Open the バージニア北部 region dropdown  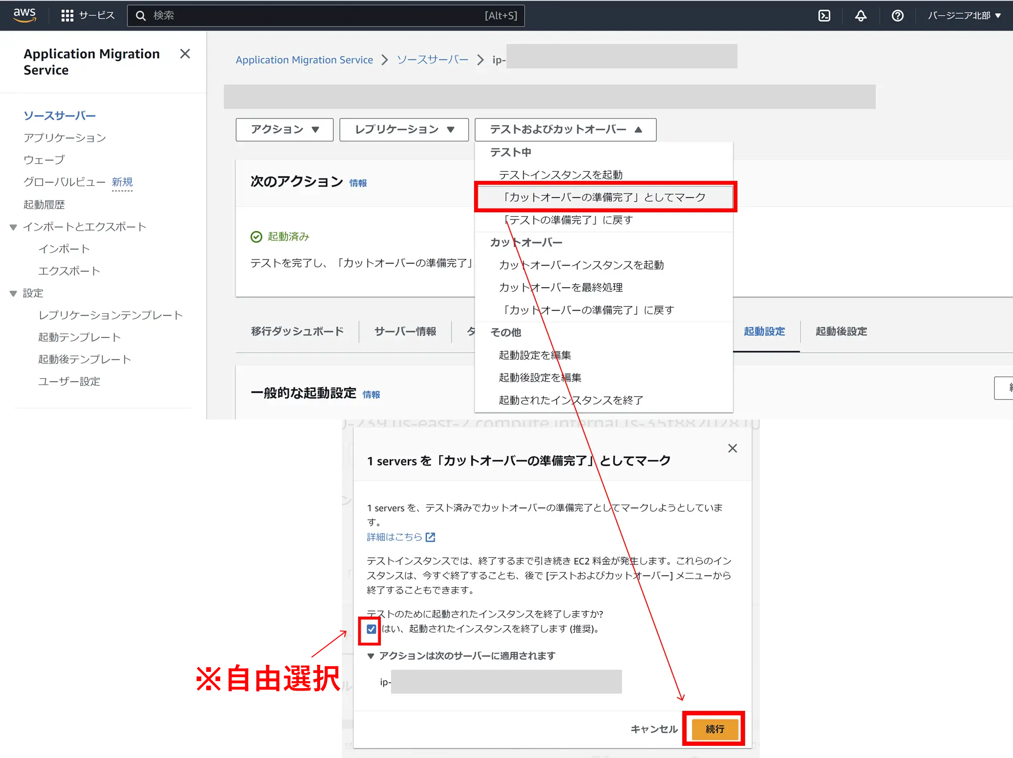pyautogui.click(x=964, y=16)
